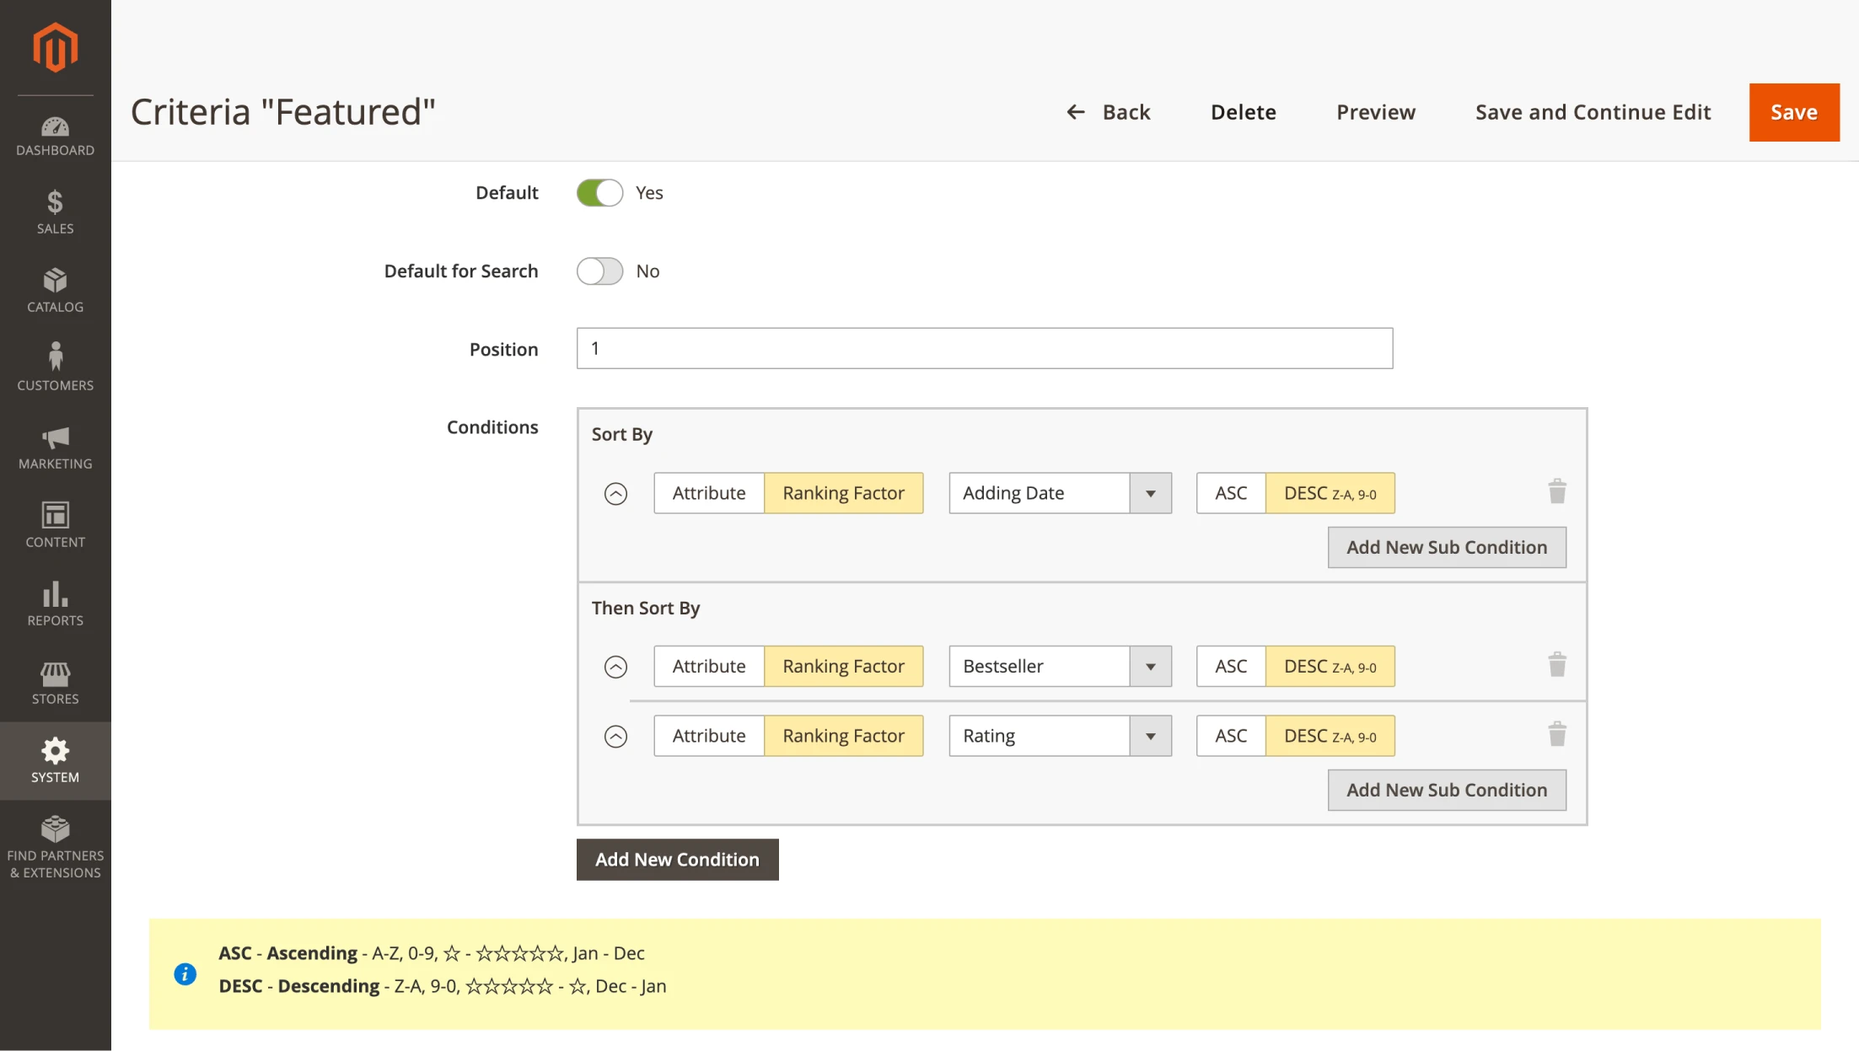Open the Adding Date attribute dropdown

(1151, 493)
